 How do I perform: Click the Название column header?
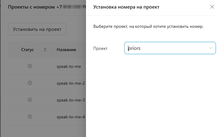66,50
